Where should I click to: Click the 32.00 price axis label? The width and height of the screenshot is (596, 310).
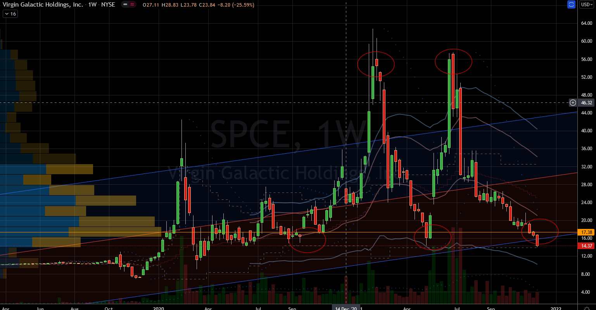click(x=586, y=167)
